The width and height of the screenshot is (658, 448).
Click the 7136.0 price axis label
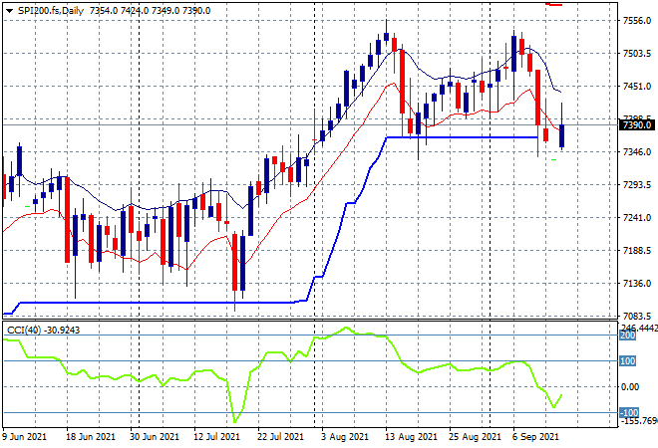click(637, 284)
